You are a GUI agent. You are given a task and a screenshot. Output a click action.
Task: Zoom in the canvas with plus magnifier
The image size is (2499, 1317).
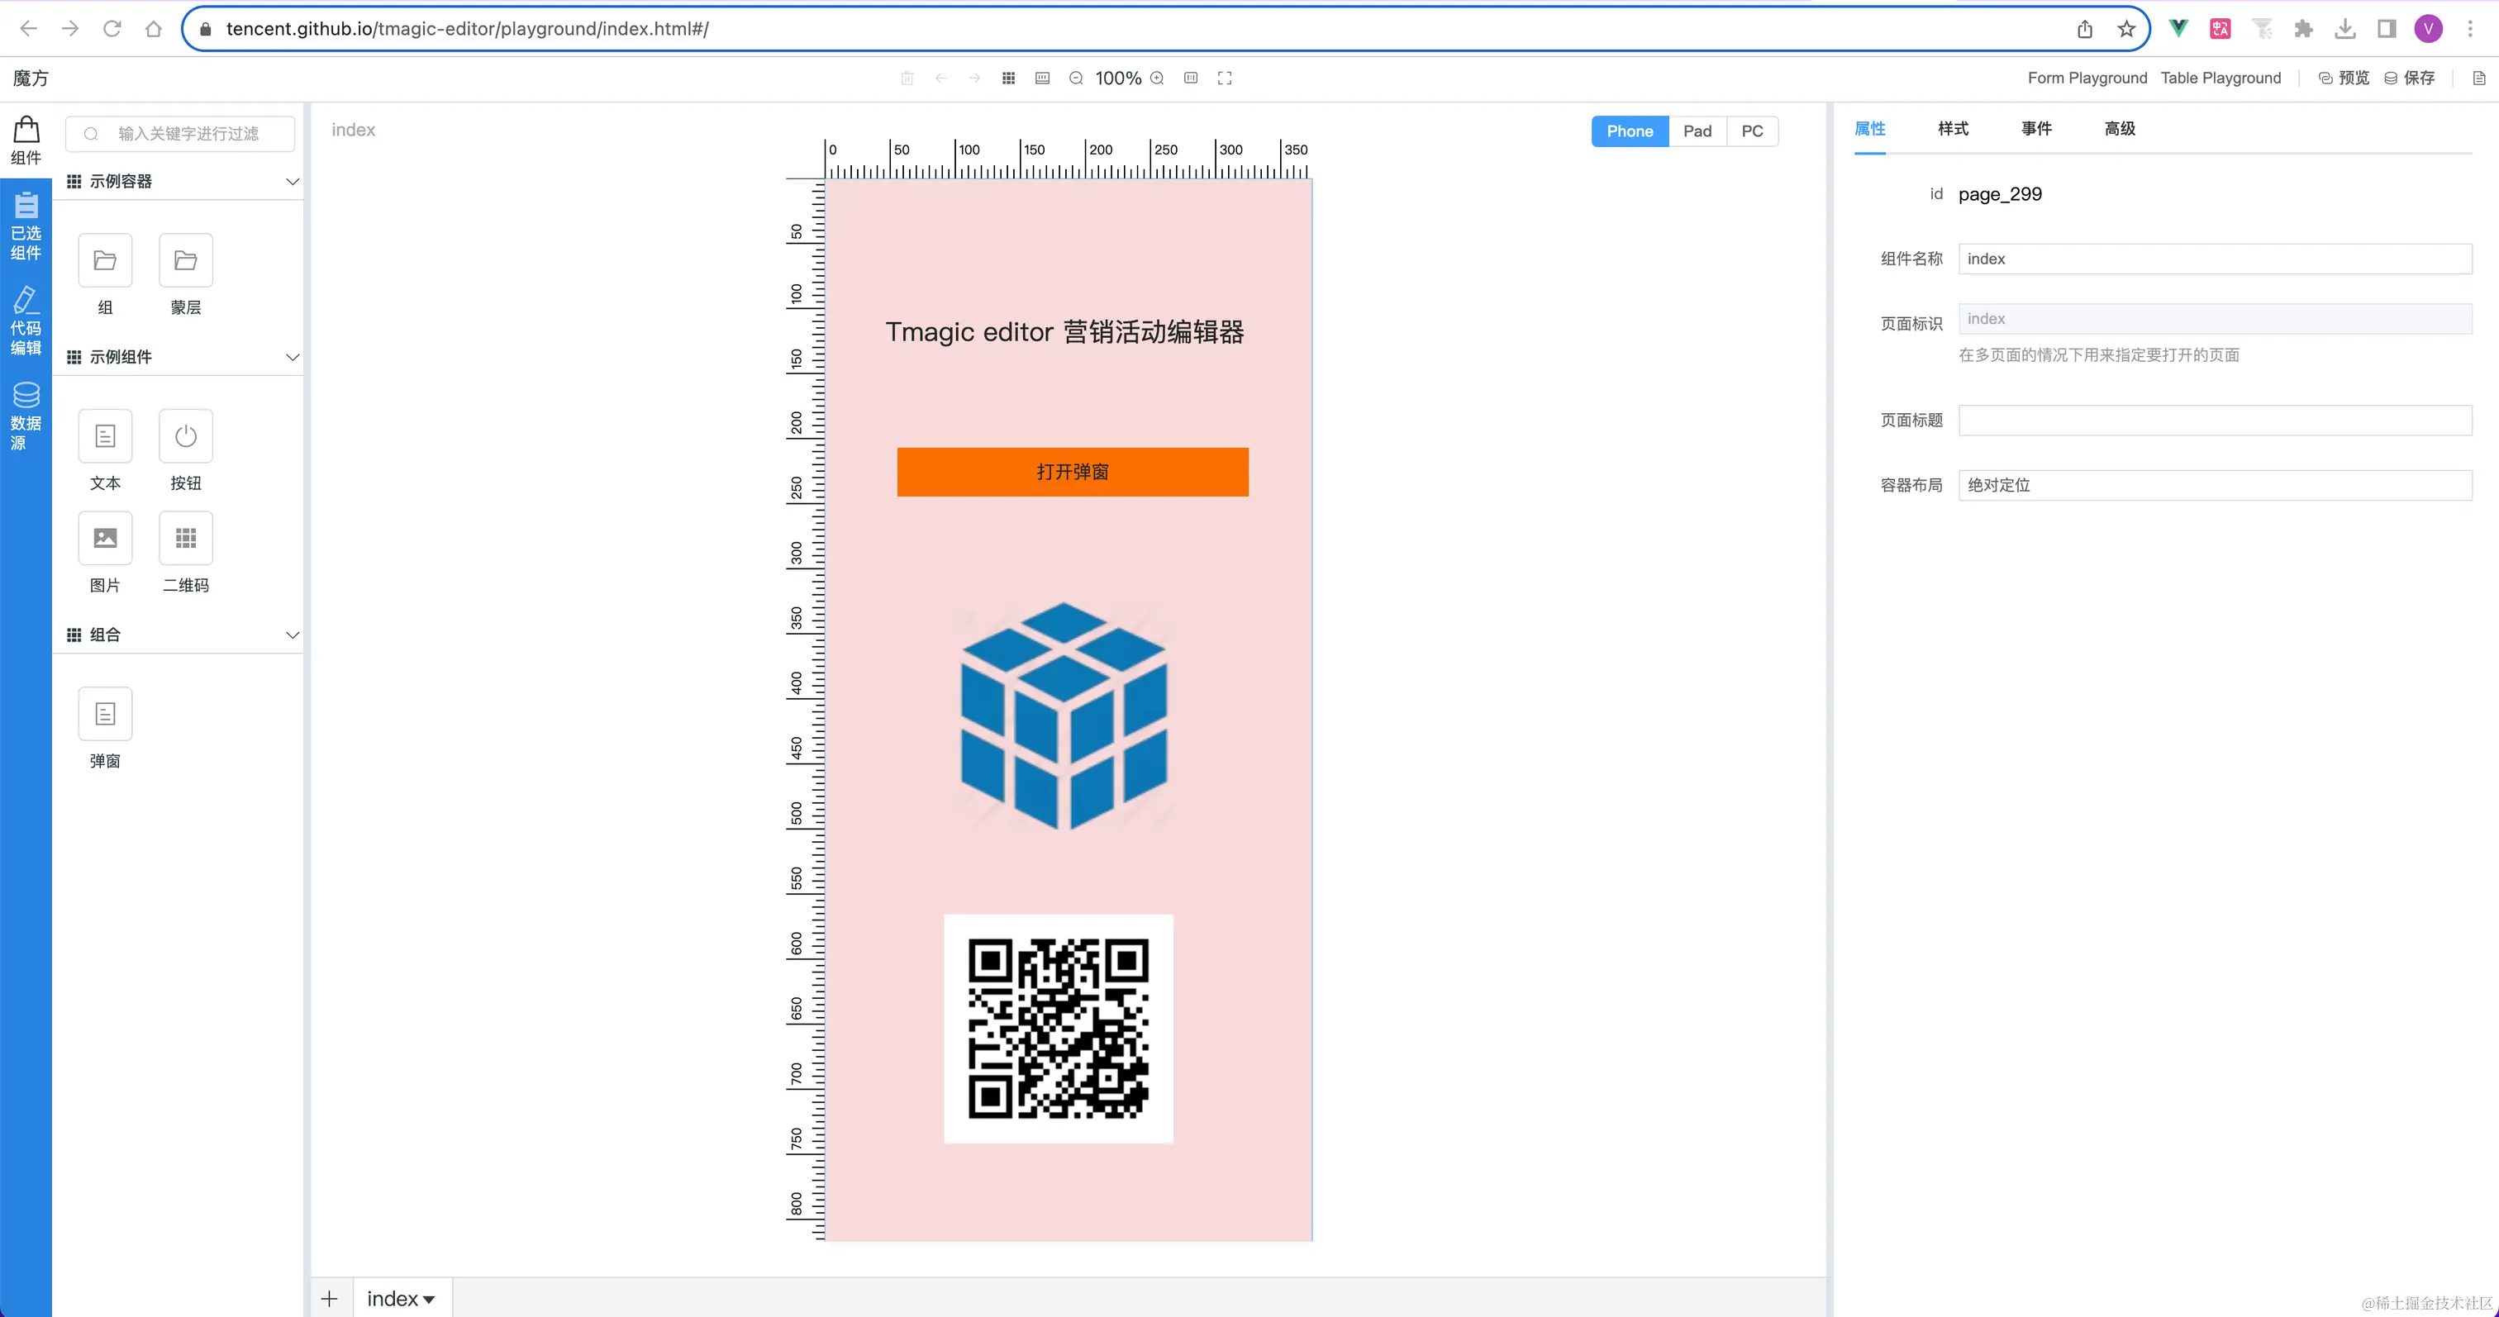pos(1157,78)
